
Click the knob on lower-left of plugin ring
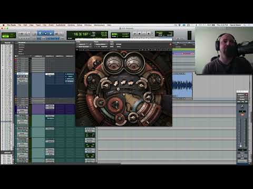click(100, 102)
